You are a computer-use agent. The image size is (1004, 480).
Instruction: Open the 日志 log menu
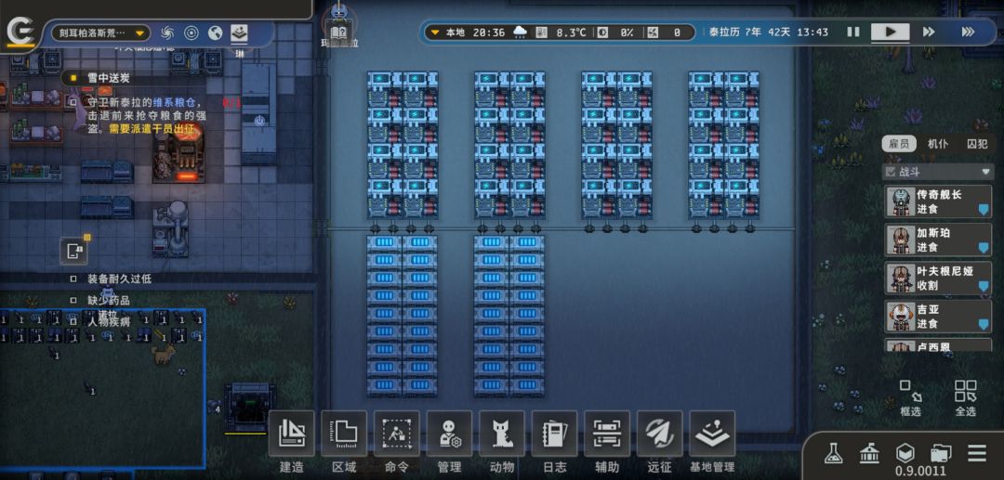tap(554, 442)
